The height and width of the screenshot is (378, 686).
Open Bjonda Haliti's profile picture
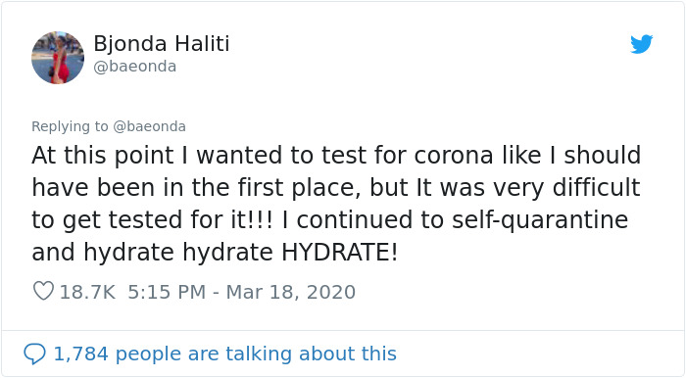point(58,57)
